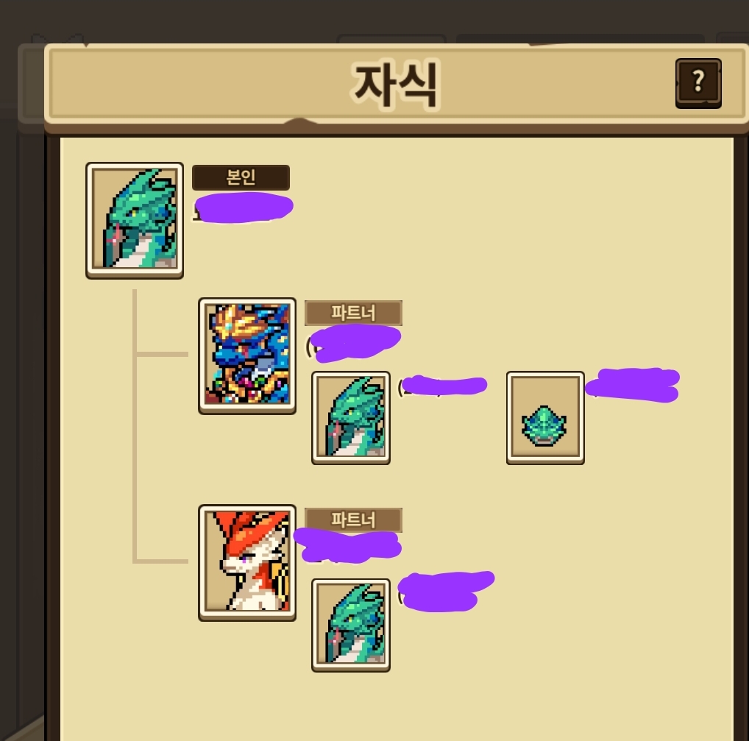Open the green dragon child under the fox partner
Viewport: 749px width, 741px height.
coord(351,625)
